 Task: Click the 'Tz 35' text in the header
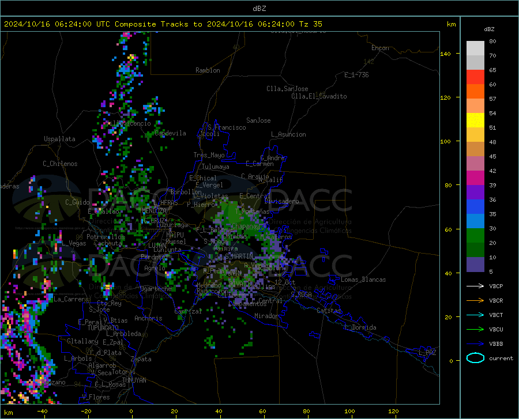click(311, 24)
